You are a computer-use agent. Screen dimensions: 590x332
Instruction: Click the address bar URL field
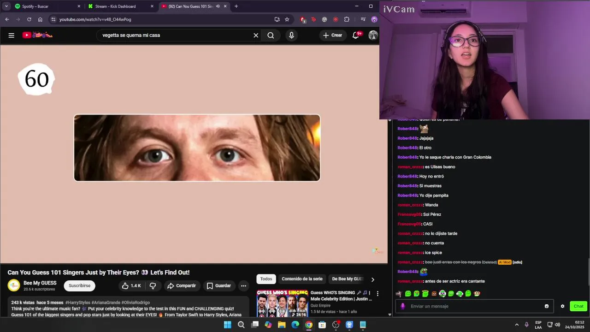pyautogui.click(x=164, y=19)
